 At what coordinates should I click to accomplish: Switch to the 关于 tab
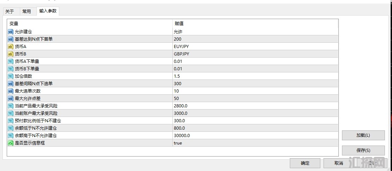coord(10,11)
